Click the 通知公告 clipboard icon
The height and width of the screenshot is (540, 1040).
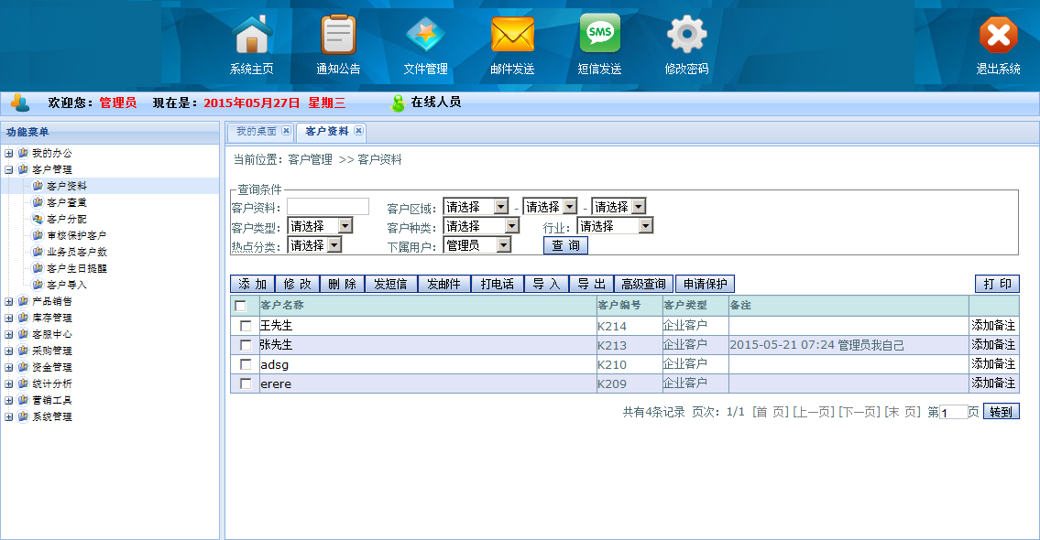click(x=338, y=36)
